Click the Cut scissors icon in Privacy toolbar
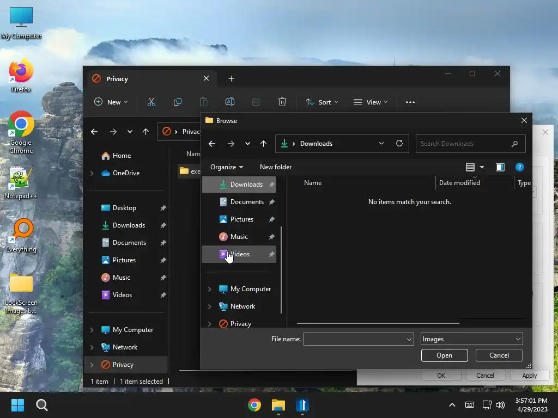Image resolution: width=558 pixels, height=418 pixels. tap(151, 102)
